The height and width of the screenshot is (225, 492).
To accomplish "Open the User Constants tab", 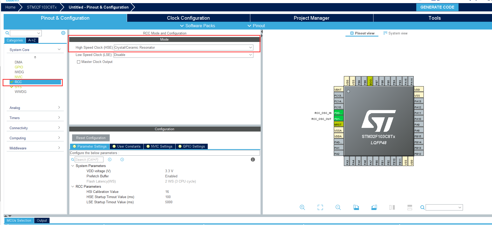I will point(126,146).
